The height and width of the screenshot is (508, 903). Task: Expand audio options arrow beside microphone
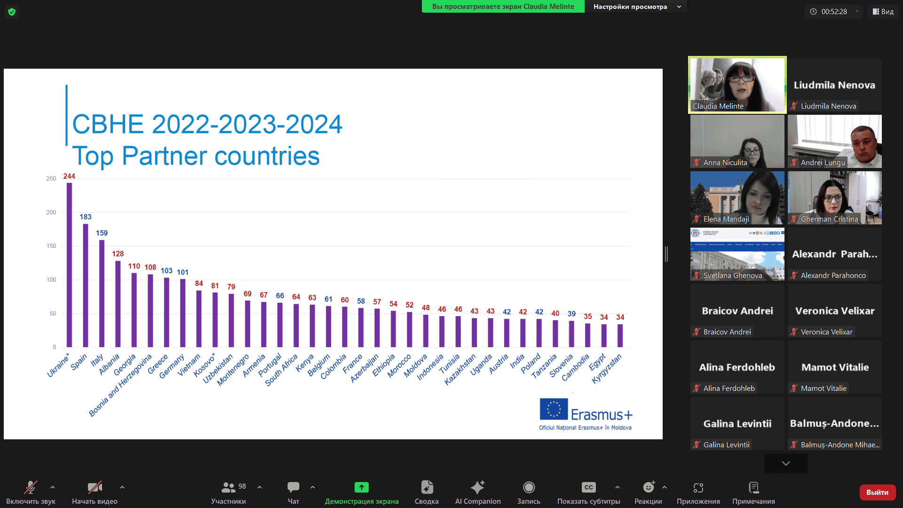[53, 487]
